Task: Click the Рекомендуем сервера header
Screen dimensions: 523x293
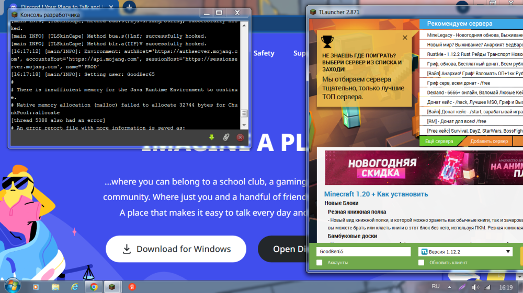Action: 460,24
